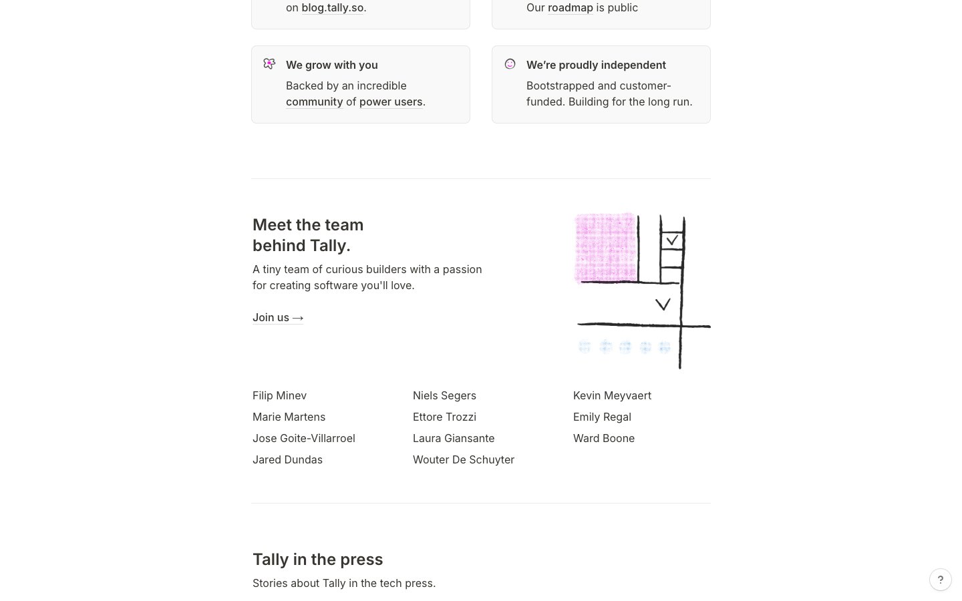This screenshot has width=962, height=601.
Task: Select team member Filip Minev
Action: [x=279, y=395]
